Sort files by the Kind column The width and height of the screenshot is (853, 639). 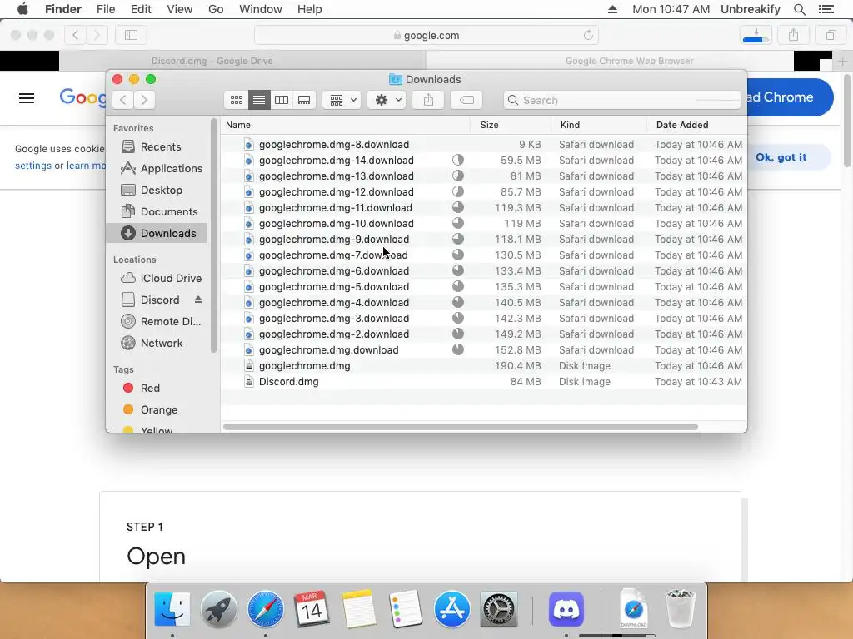(599, 125)
